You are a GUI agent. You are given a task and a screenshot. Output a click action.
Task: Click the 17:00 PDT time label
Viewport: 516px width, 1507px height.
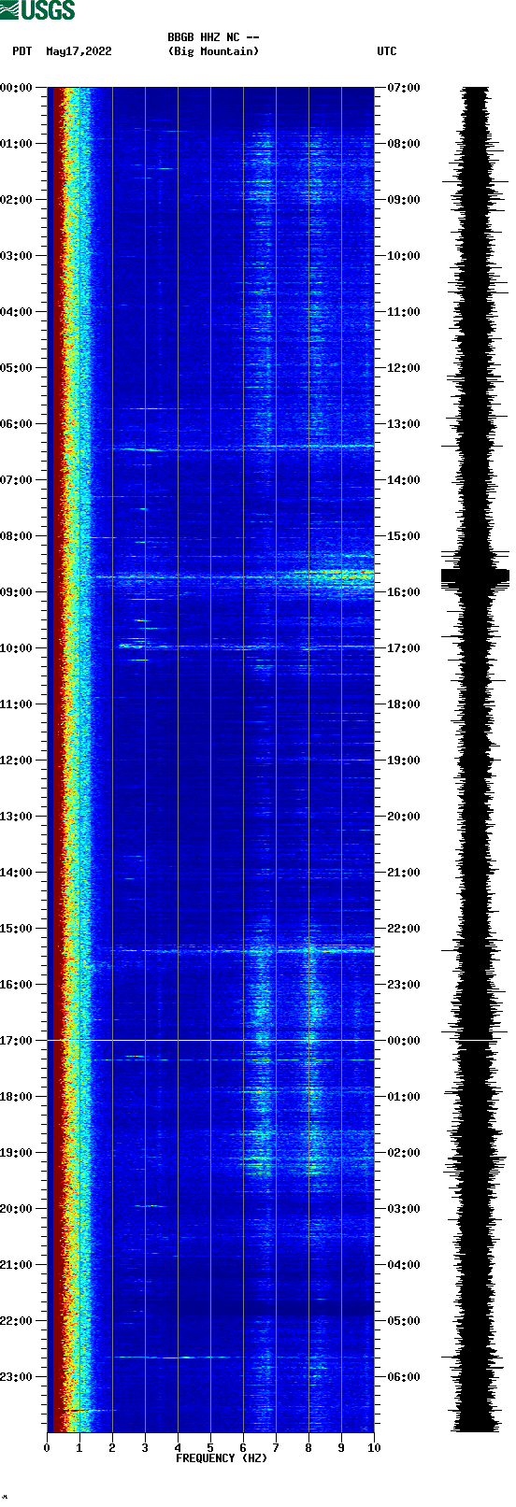(17, 1041)
